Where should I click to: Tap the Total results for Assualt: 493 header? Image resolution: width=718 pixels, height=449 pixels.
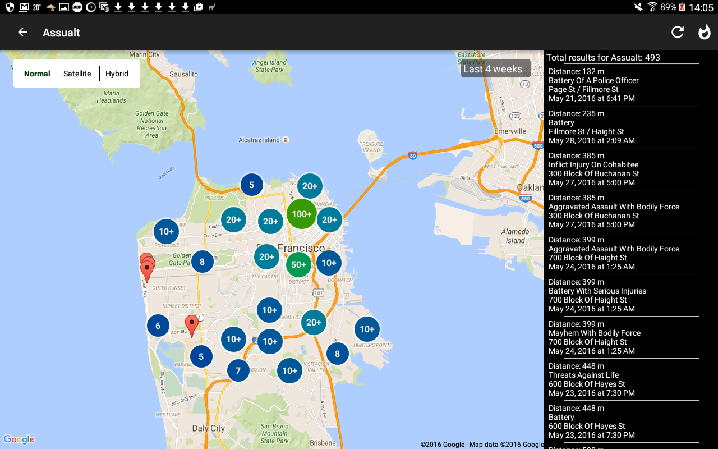point(603,57)
